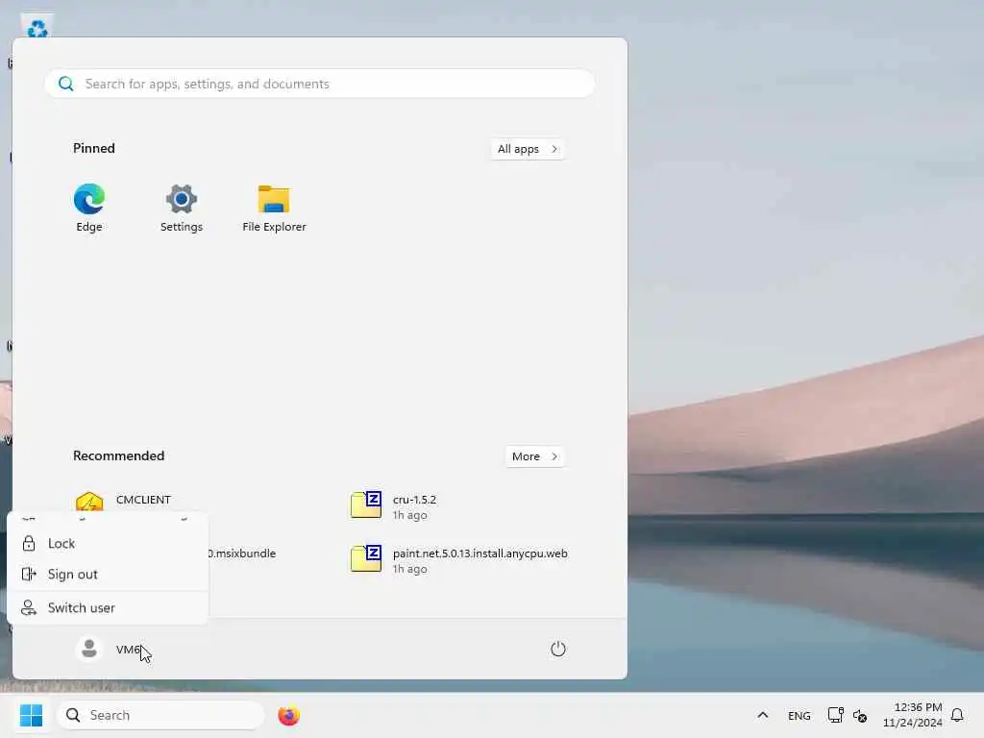This screenshot has height=738, width=984.
Task: Choose Sign out from the user menu
Action: point(108,575)
